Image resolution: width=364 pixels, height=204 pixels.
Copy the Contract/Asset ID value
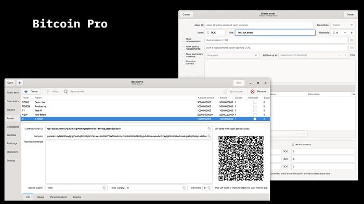[x=209, y=129]
